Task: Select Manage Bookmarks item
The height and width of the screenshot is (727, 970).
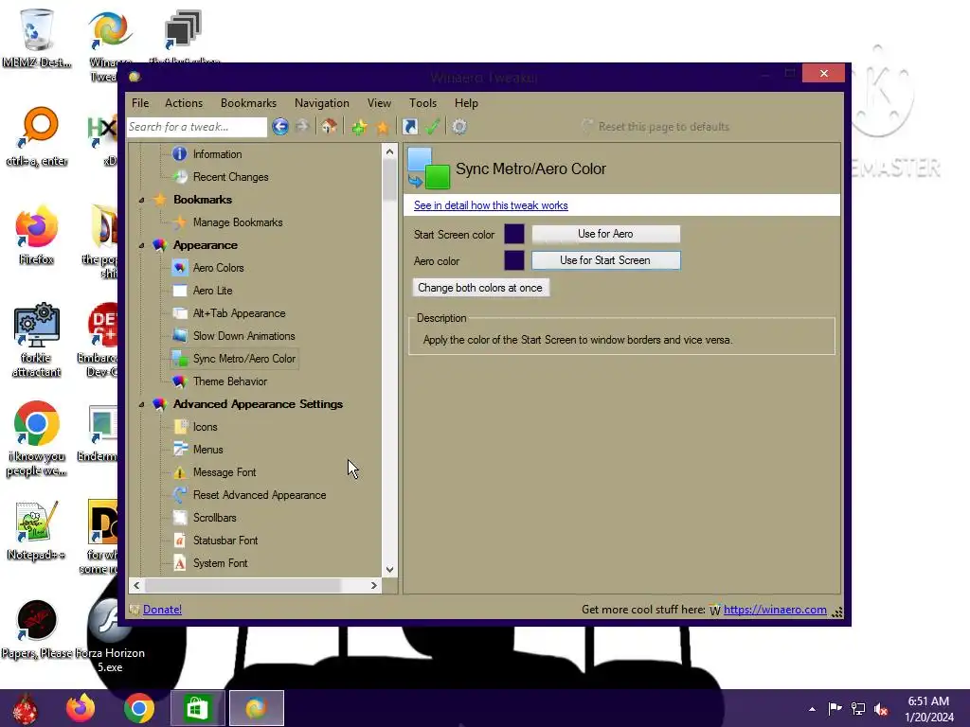Action: [x=238, y=222]
